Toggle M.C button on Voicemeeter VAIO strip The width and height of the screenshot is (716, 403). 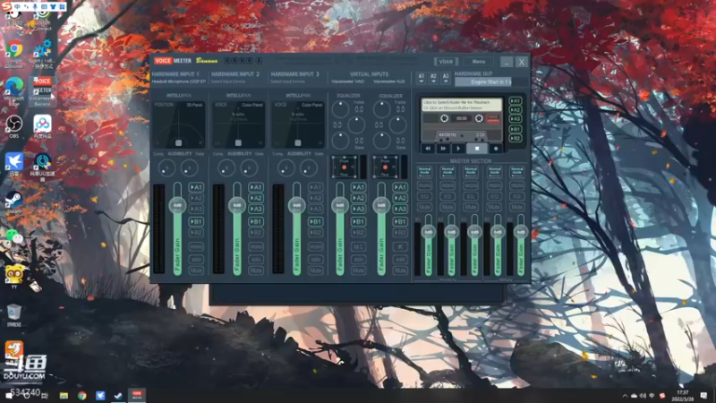click(359, 247)
